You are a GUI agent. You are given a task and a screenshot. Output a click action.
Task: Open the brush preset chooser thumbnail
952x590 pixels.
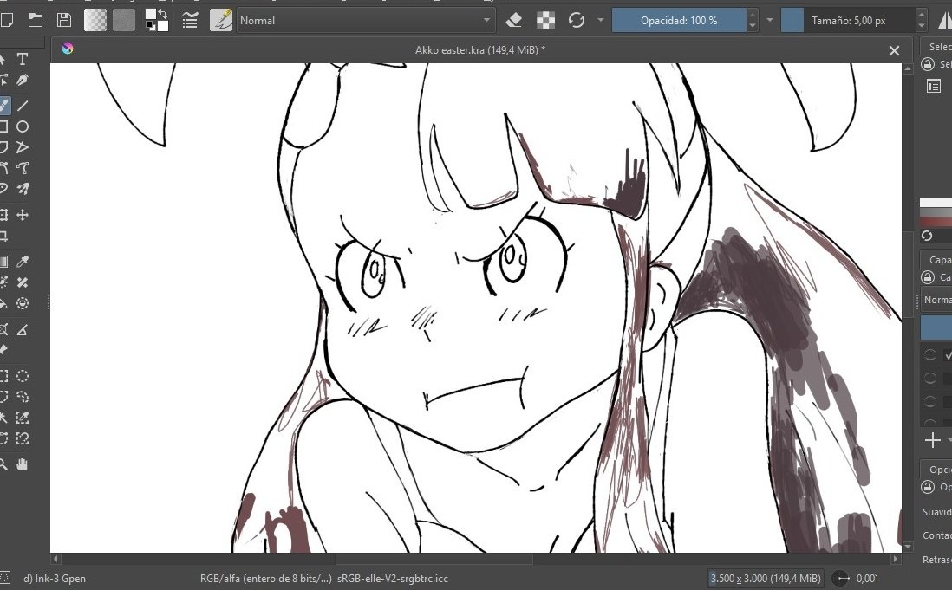coord(221,21)
